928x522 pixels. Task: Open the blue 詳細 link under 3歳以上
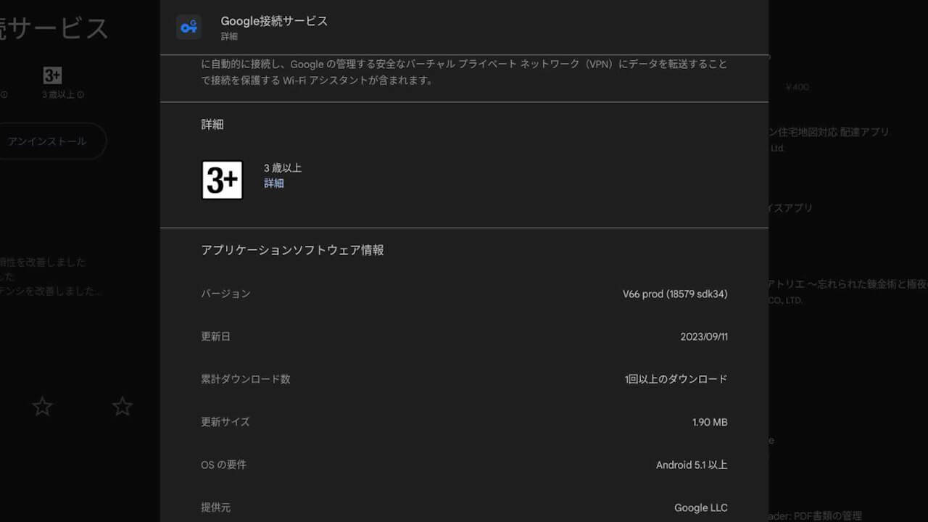click(274, 183)
